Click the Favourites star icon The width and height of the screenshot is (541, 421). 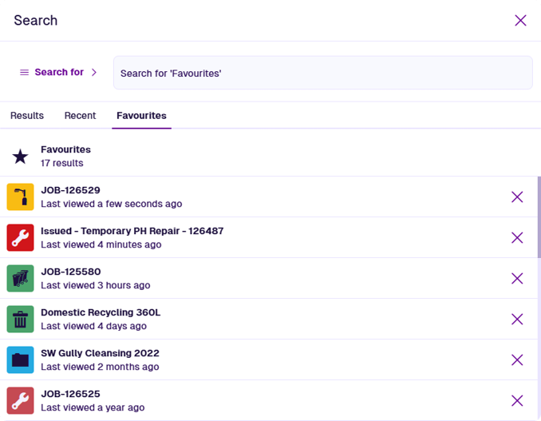(21, 157)
